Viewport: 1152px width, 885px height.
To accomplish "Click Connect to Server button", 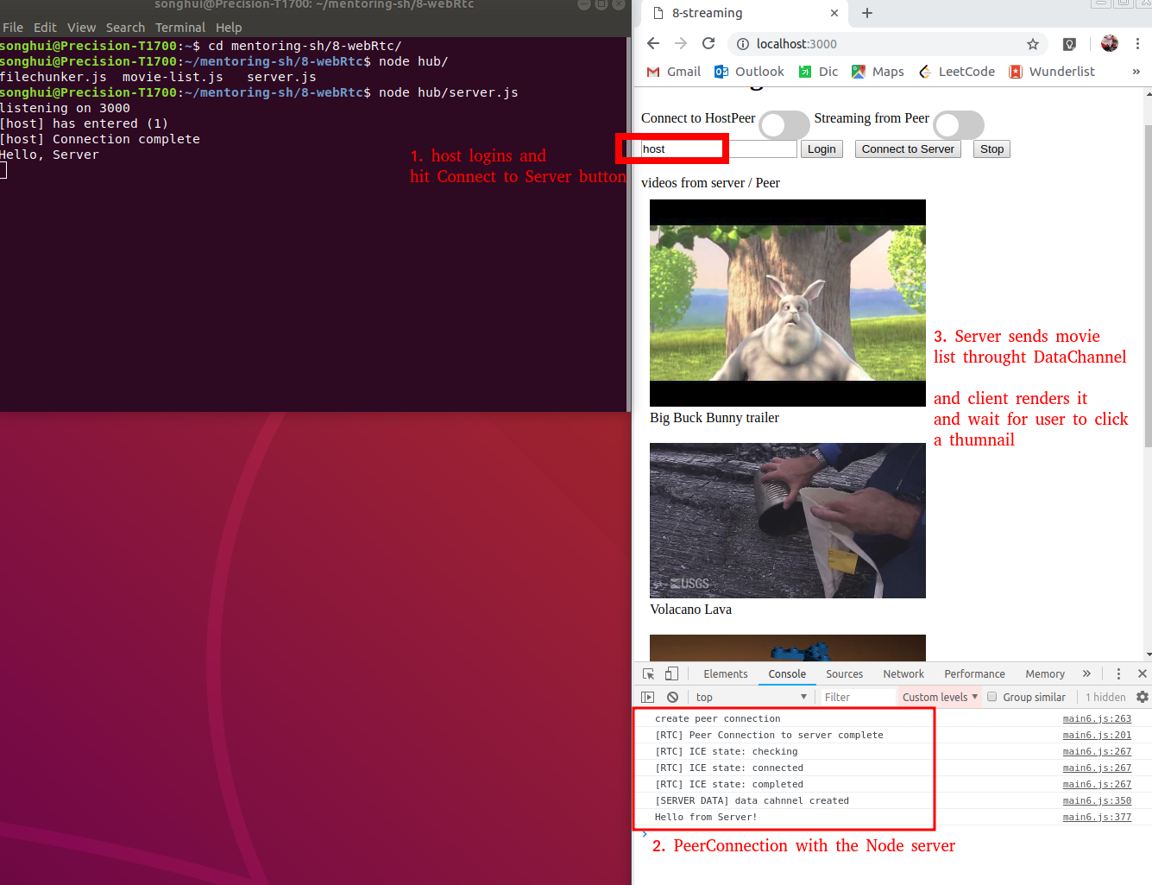I will click(x=908, y=149).
